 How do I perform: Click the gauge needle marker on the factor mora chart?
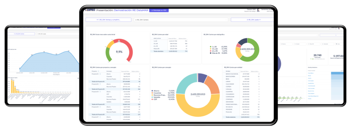[119, 41]
